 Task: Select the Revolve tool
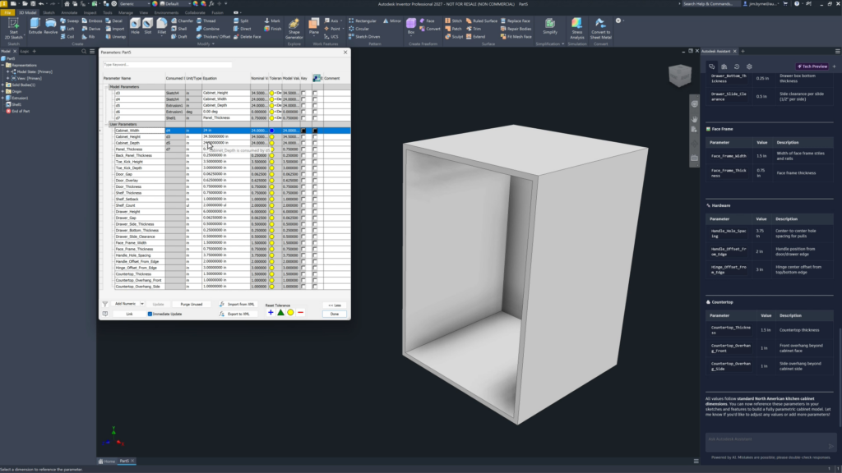[50, 27]
